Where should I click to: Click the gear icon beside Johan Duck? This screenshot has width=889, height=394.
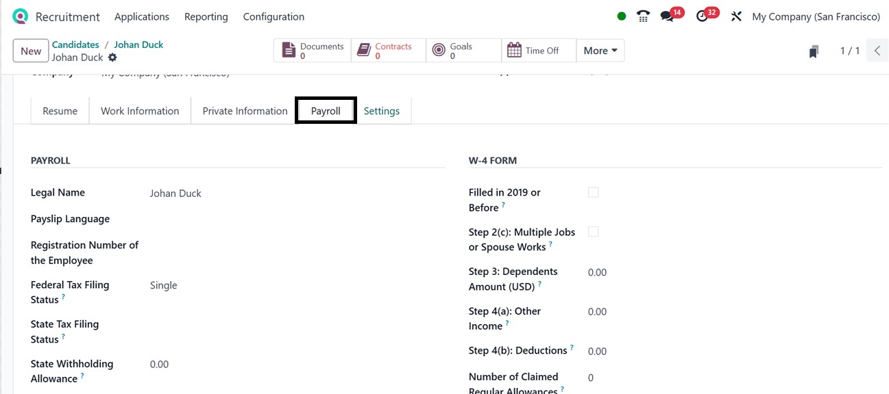(113, 57)
